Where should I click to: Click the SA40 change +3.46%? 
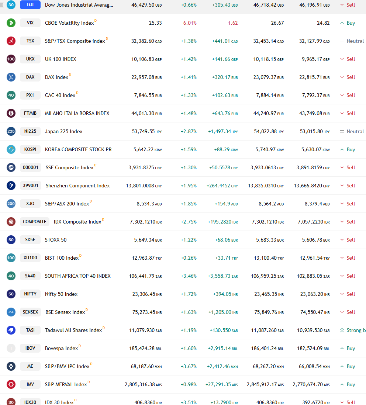(x=189, y=276)
